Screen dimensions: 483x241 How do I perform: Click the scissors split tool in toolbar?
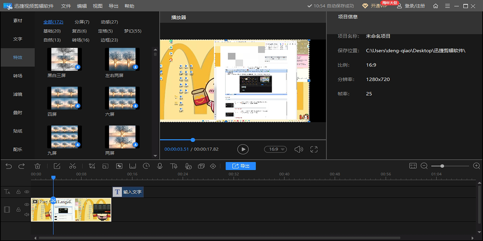tap(72, 166)
